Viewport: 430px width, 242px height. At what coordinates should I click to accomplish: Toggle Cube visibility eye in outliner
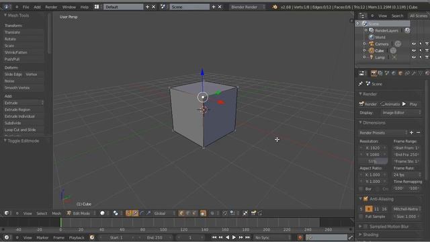pos(414,50)
